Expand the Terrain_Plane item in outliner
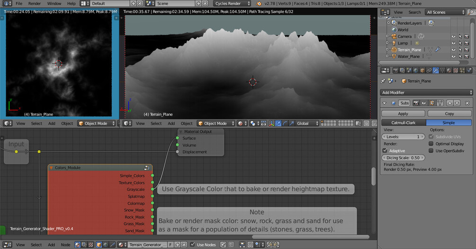Viewport: 476px width, 249px height. (x=387, y=49)
